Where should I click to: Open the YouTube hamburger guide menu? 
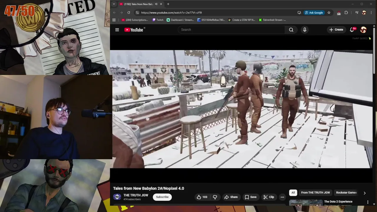[117, 30]
